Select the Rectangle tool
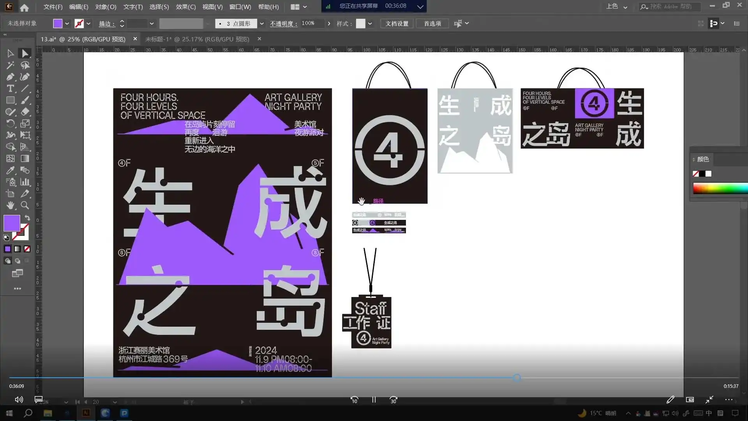This screenshot has width=748, height=421. click(10, 100)
